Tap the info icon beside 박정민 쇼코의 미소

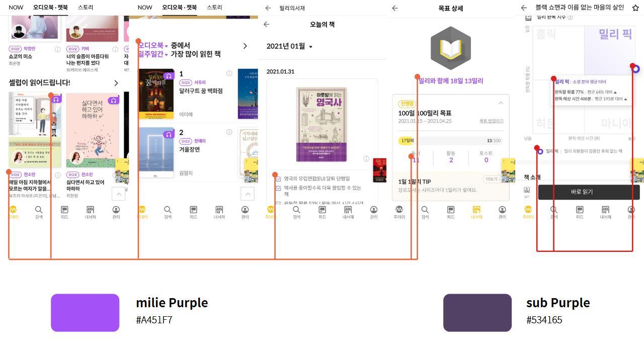[x=58, y=49]
